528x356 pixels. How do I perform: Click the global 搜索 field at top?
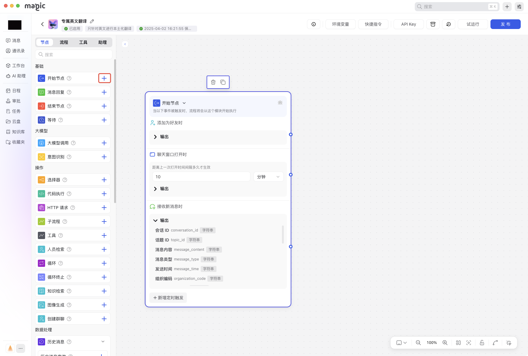tap(457, 7)
